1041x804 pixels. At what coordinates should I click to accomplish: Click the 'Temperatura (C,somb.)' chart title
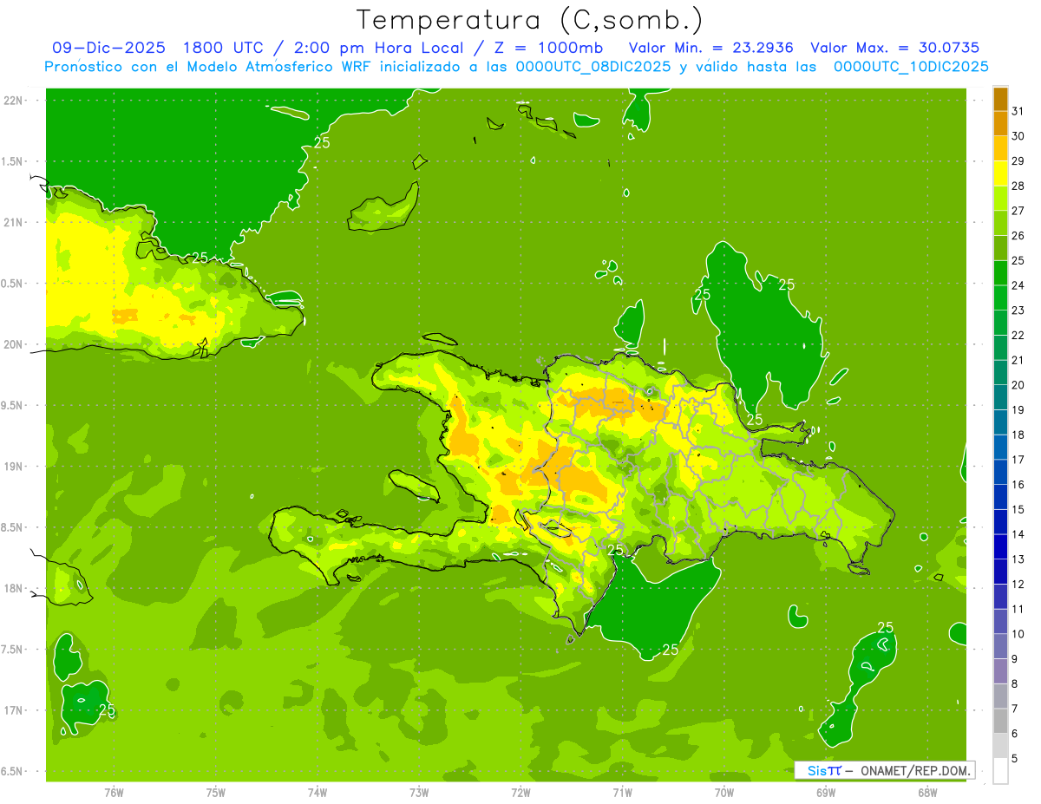[530, 20]
